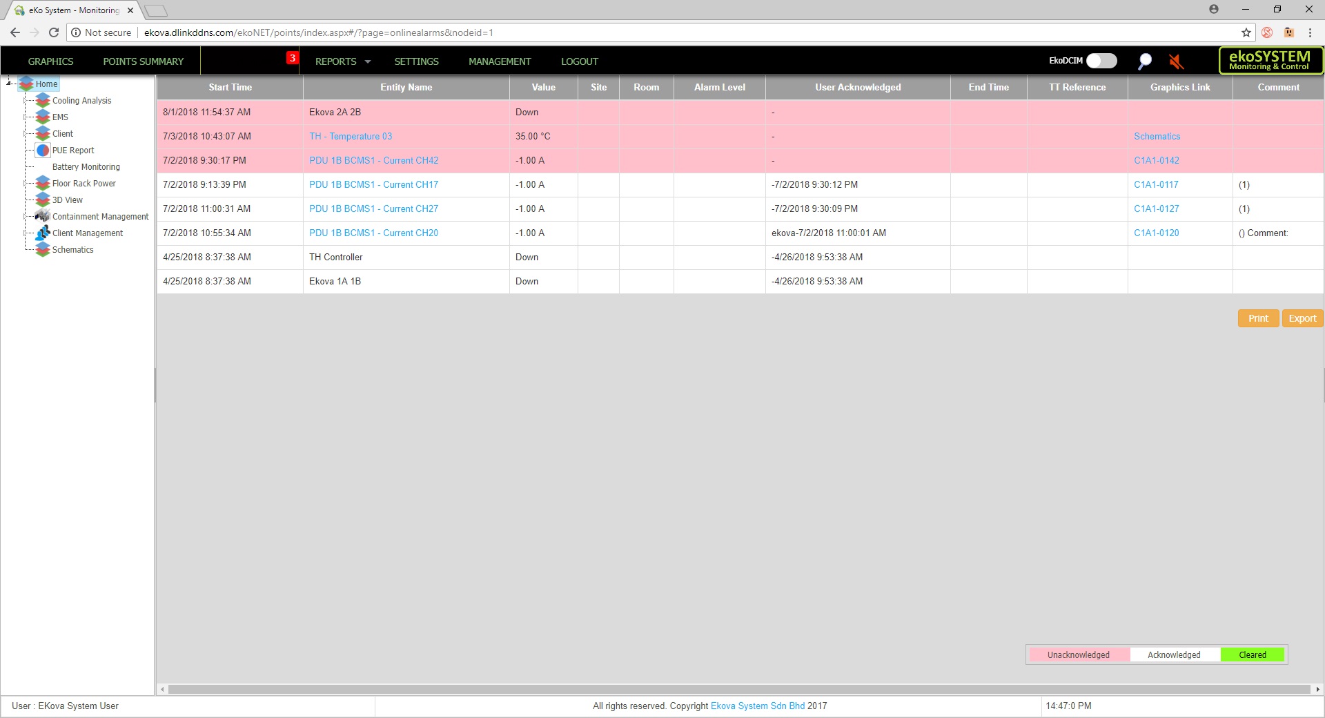1325x718 pixels.
Task: Open PDU 1B BCMS1 - Current CH42 link
Action: pos(373,160)
